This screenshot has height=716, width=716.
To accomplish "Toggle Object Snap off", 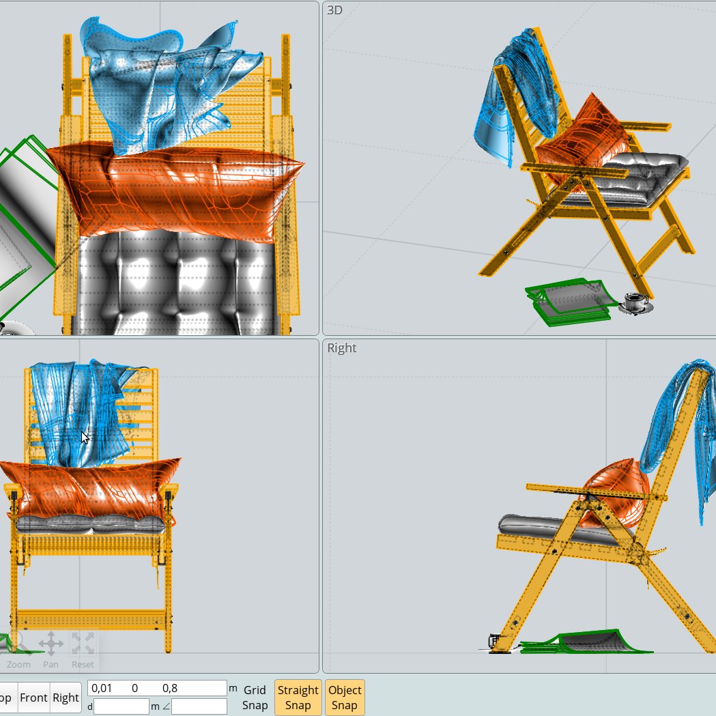I will (x=345, y=698).
